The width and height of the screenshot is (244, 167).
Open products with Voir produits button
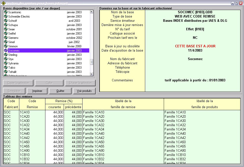pyautogui.click(x=84, y=91)
